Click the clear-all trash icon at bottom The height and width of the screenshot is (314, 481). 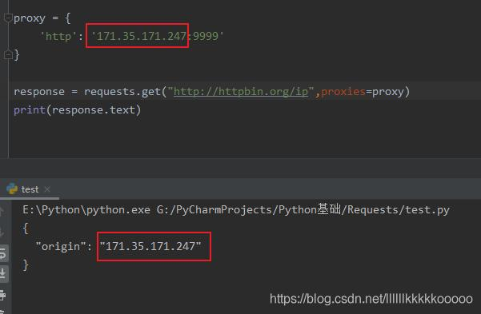2,311
